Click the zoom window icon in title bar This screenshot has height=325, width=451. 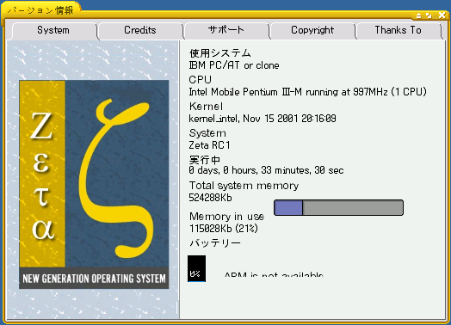[x=429, y=15]
